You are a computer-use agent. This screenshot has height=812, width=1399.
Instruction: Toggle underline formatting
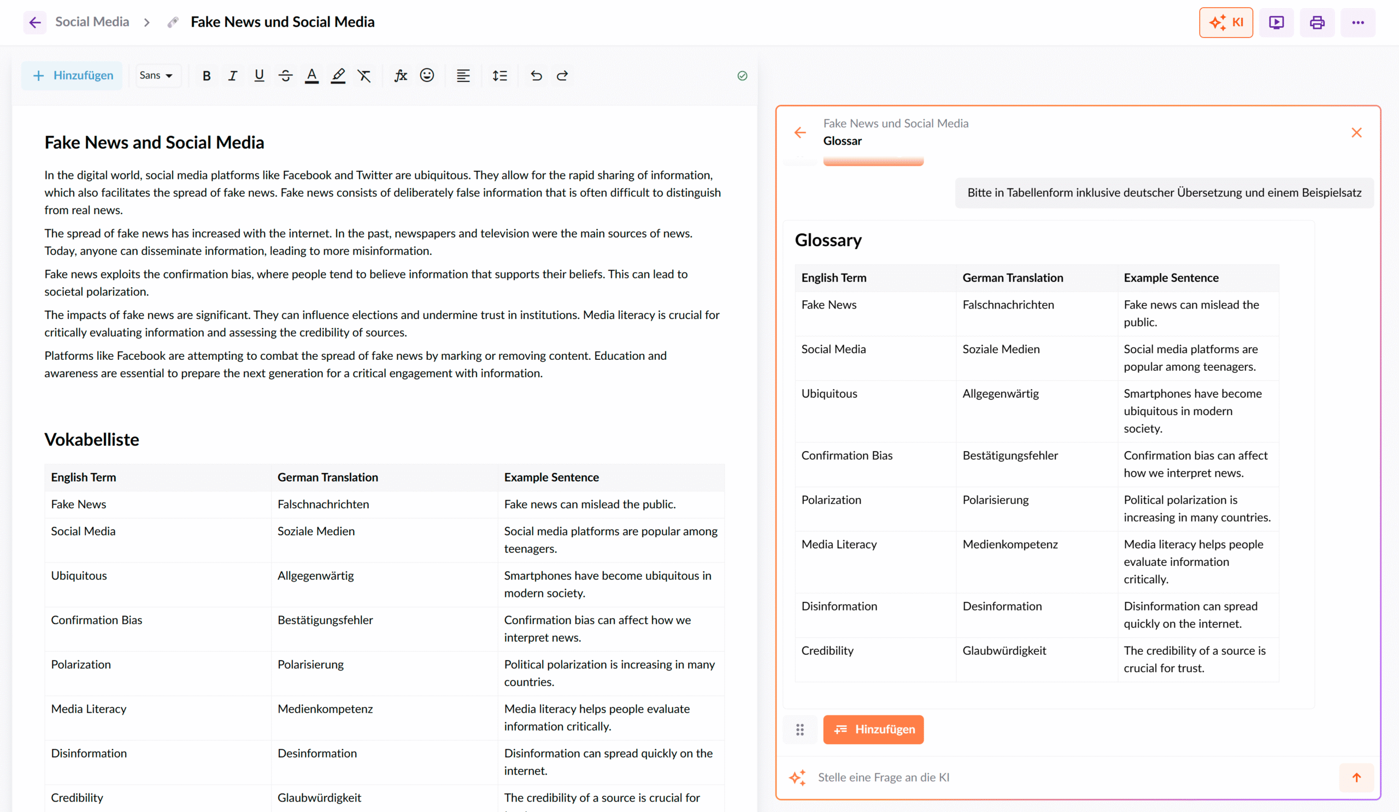point(258,75)
